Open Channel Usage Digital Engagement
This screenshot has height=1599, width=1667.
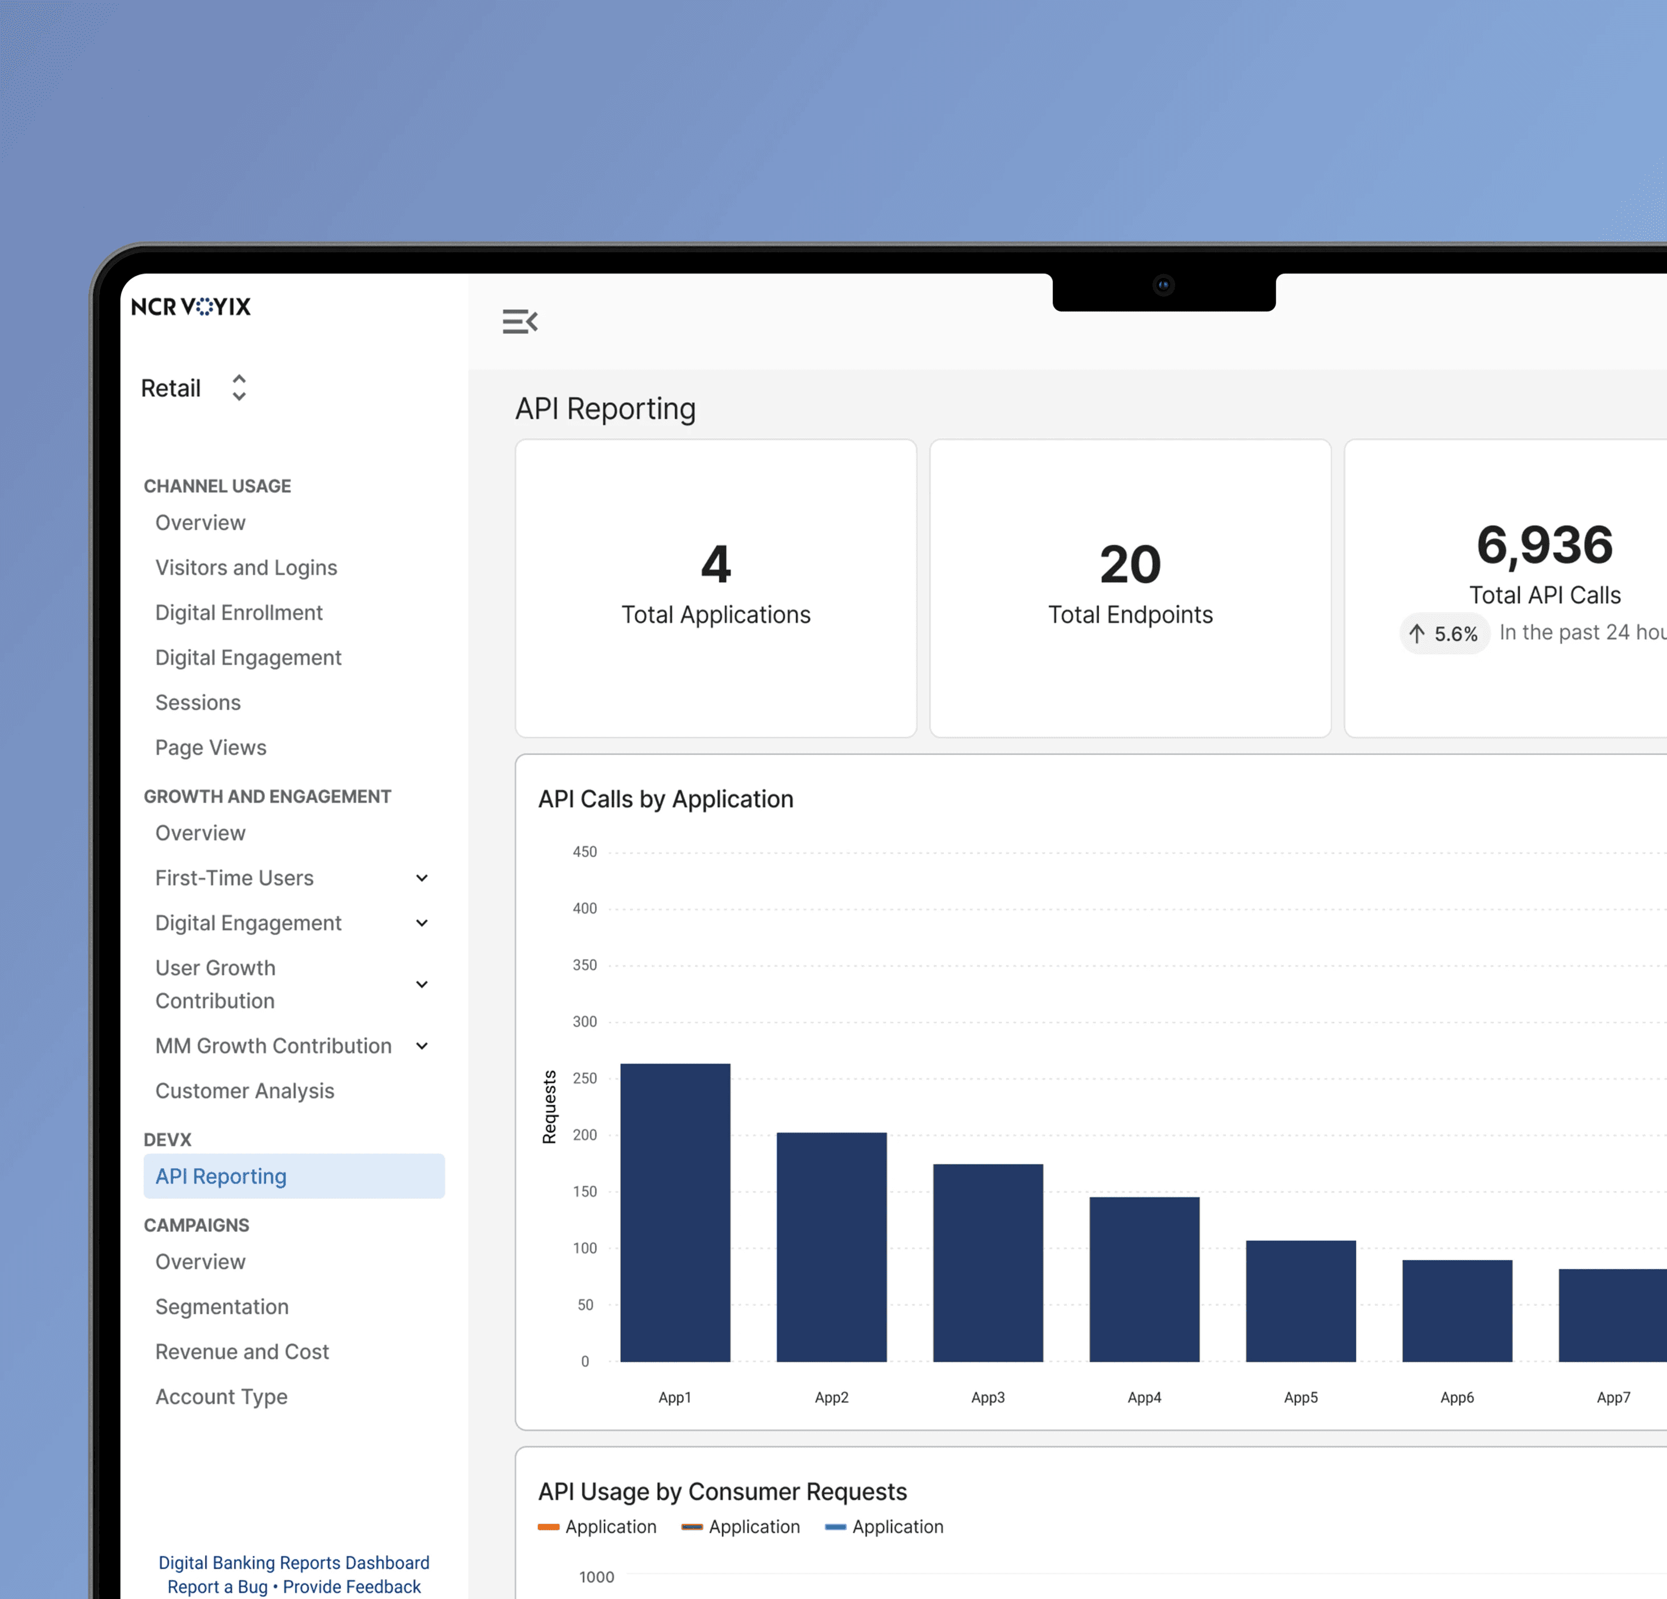click(x=247, y=658)
